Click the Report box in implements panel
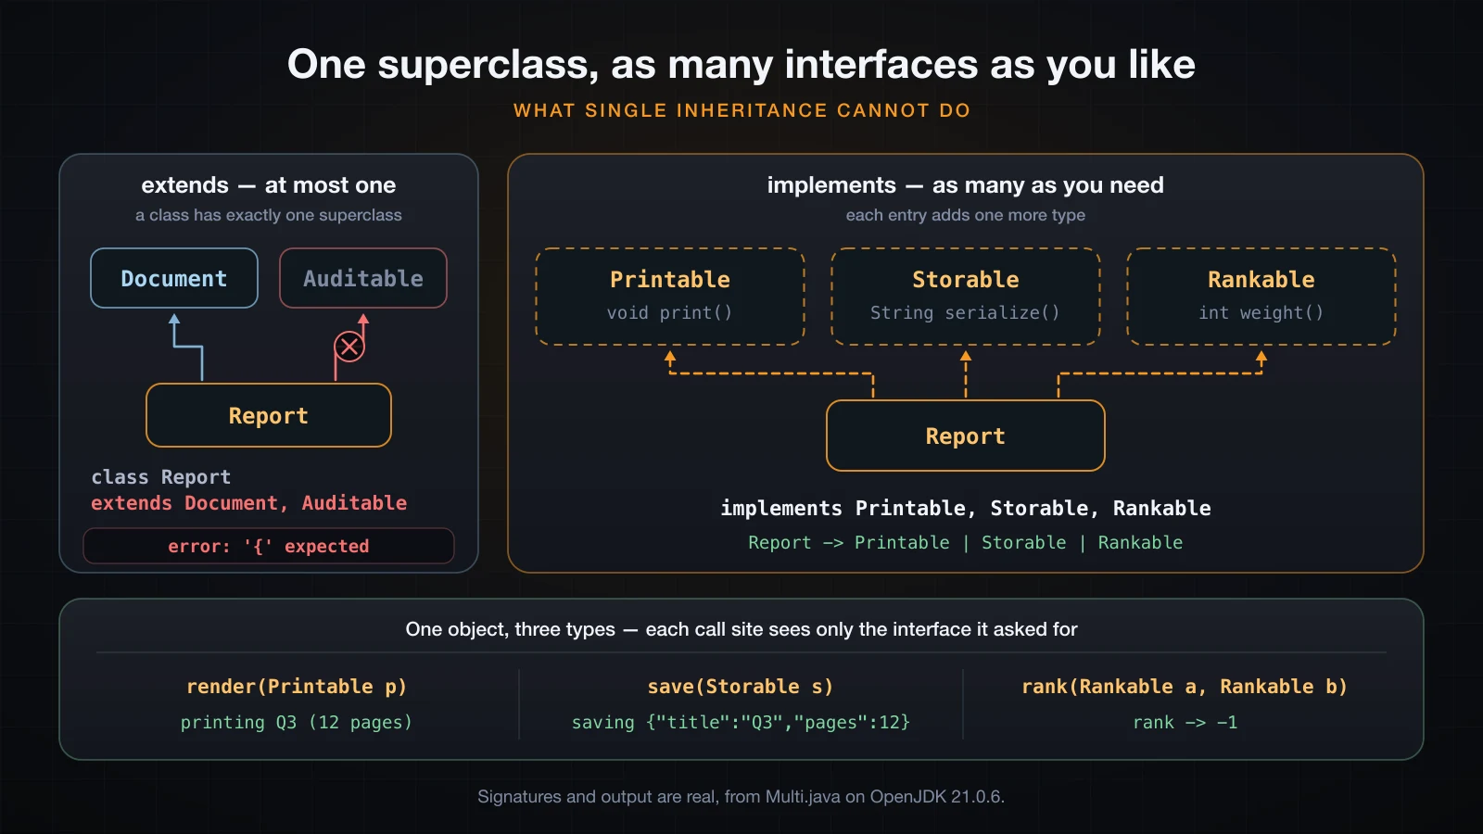The width and height of the screenshot is (1483, 834). [x=966, y=436]
